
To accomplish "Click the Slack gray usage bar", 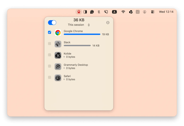I will pos(77,46).
